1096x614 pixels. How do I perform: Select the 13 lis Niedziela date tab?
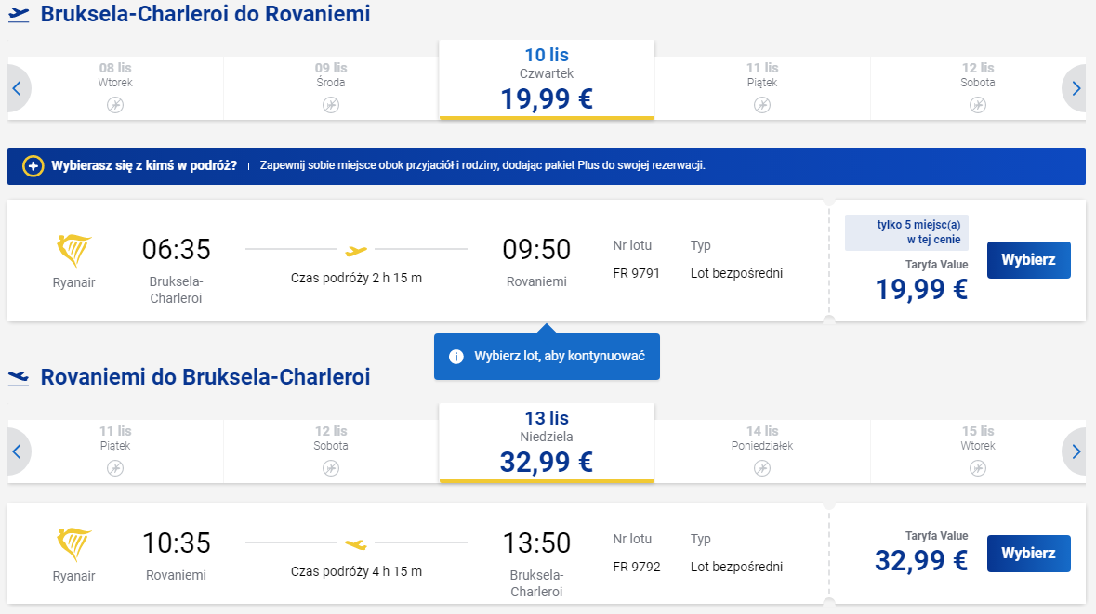pos(547,443)
